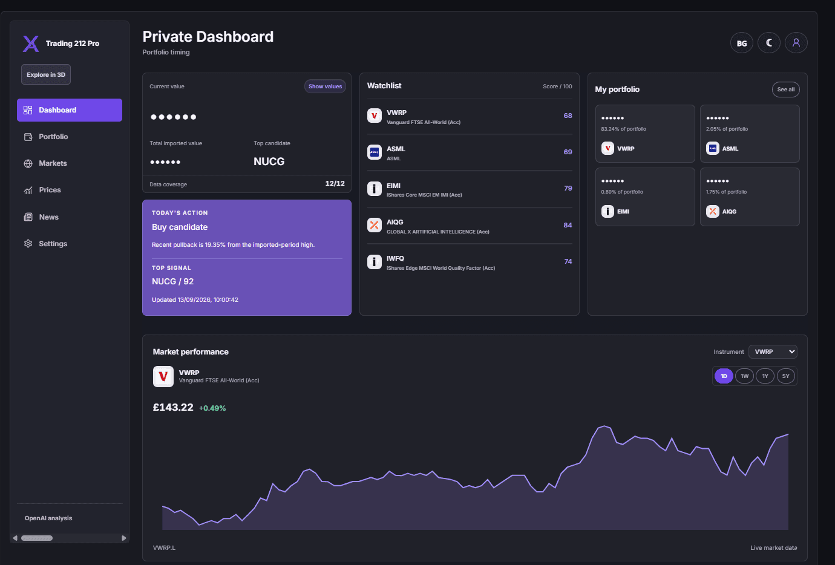This screenshot has width=835, height=565.
Task: Click the AIQG logo in My portfolio card
Action: (x=713, y=211)
